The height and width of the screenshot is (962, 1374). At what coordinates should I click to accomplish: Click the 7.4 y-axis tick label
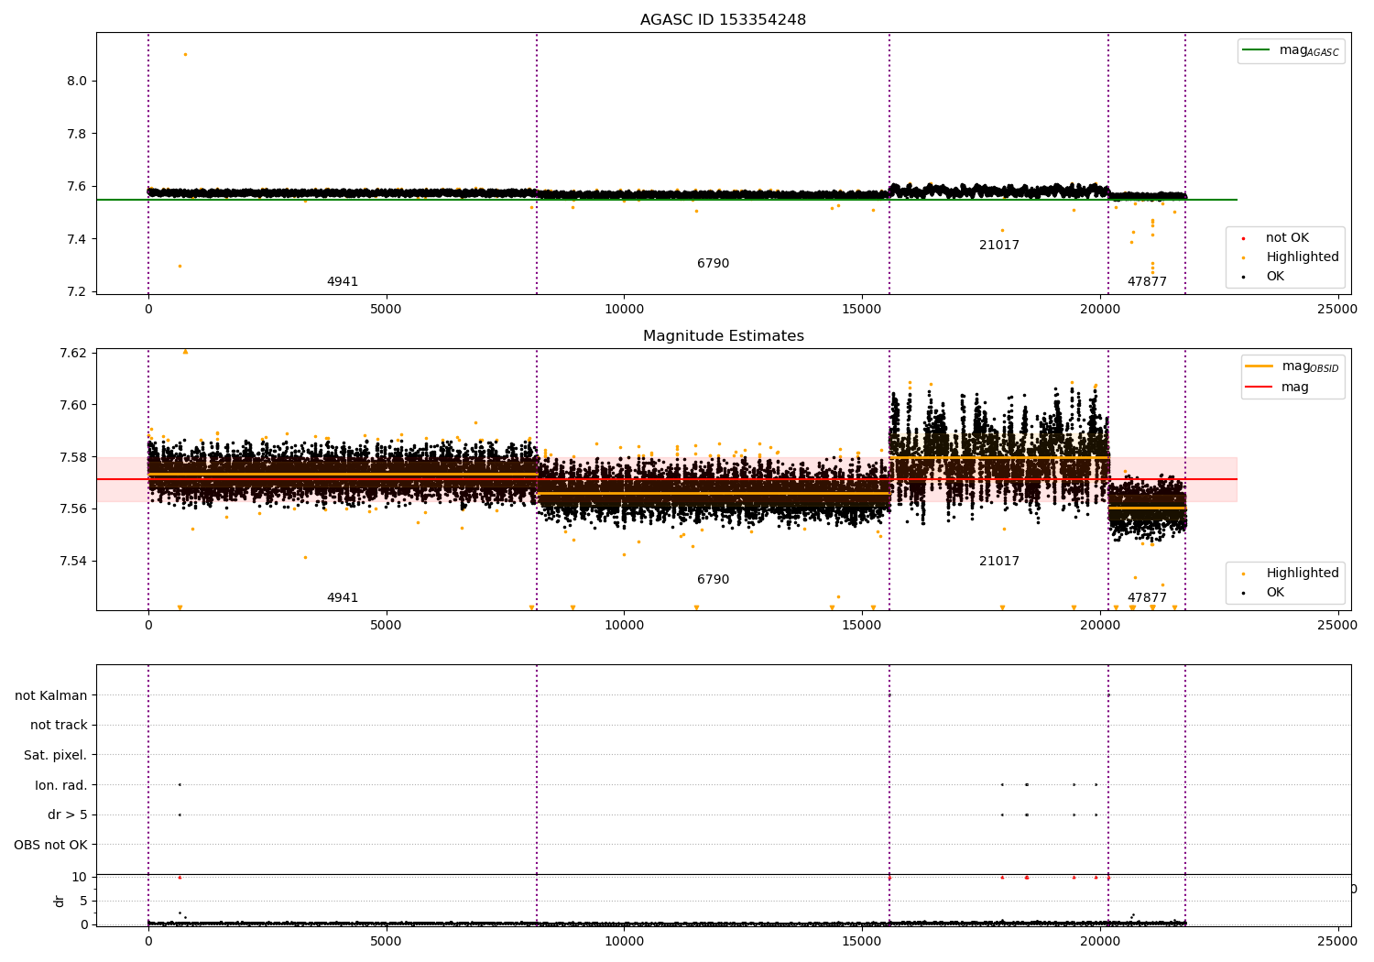tap(77, 240)
